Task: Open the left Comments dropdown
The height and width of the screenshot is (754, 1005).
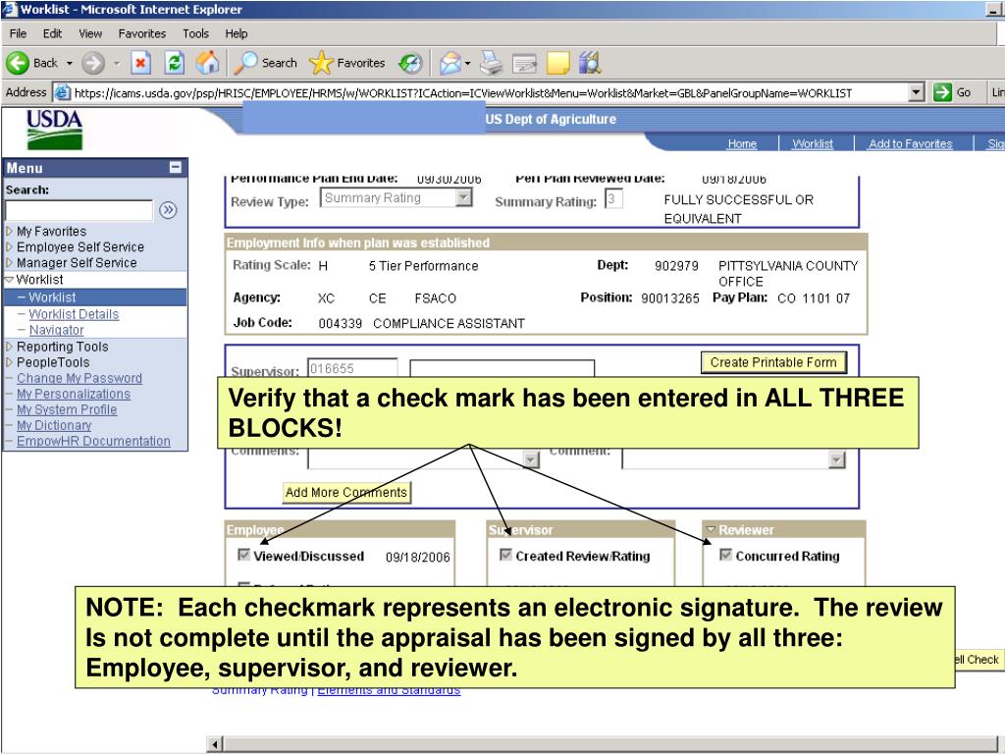Action: [531, 459]
